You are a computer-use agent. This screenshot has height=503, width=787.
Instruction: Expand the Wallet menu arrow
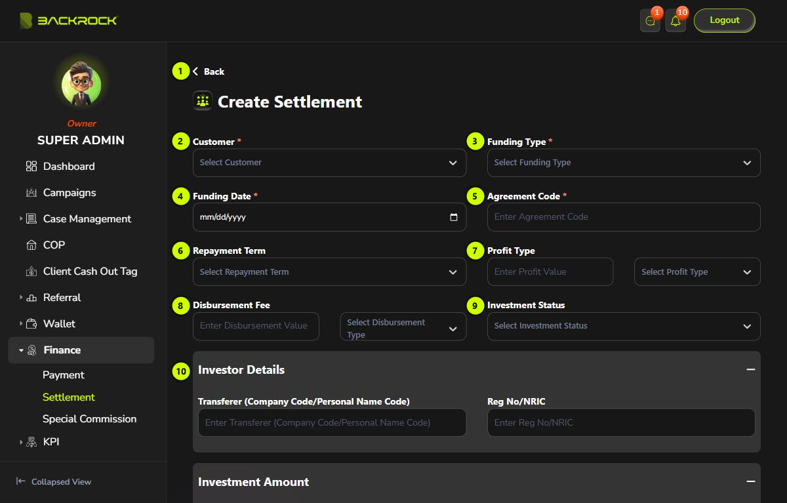pos(21,324)
